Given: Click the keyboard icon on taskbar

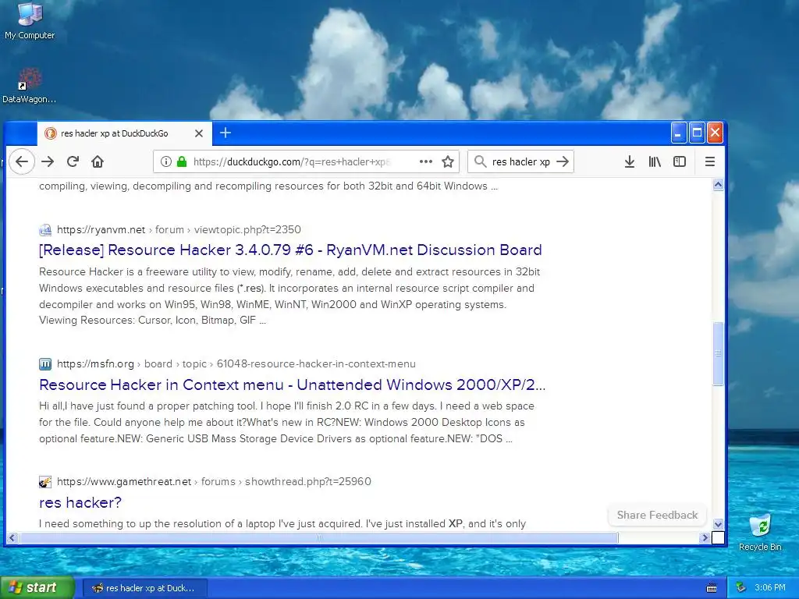Looking at the screenshot, I should [712, 588].
